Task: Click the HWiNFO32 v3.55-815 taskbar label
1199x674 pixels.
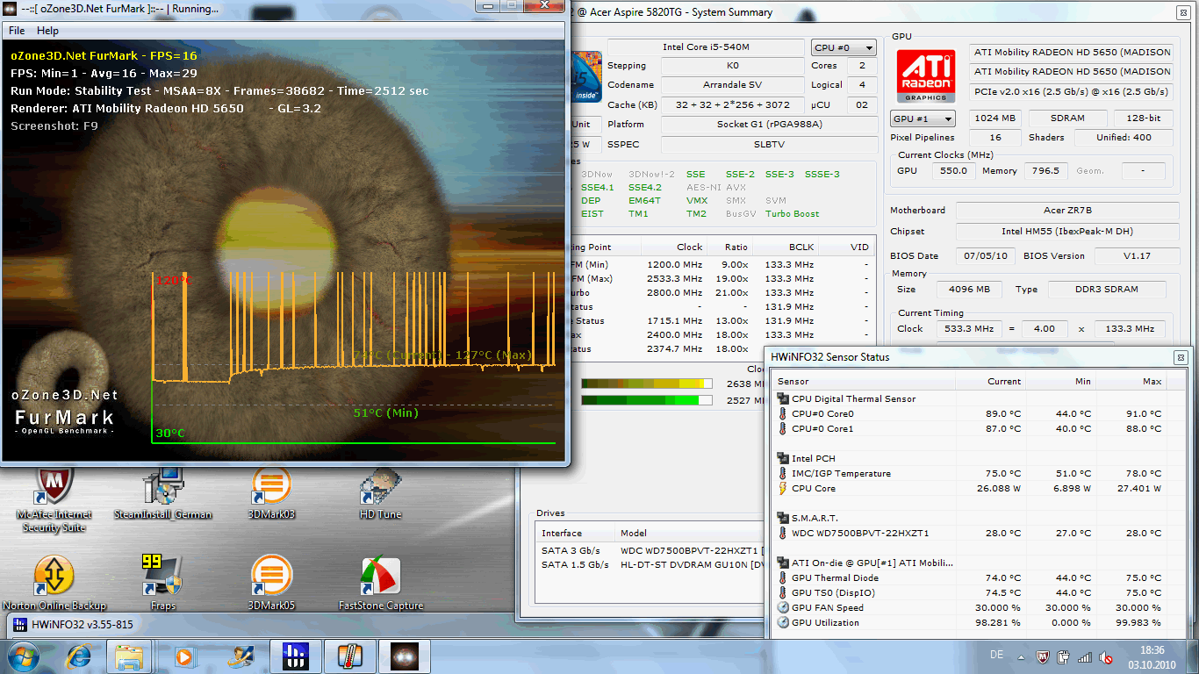Action: [x=83, y=626]
